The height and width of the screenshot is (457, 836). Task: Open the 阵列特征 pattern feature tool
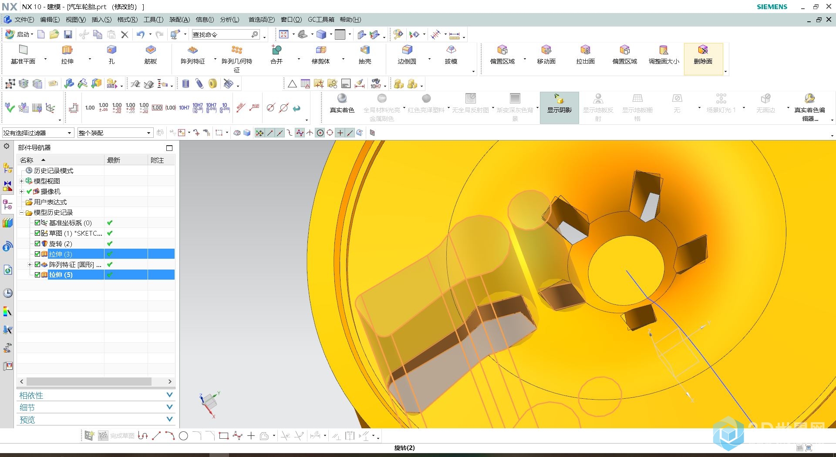[x=192, y=55]
